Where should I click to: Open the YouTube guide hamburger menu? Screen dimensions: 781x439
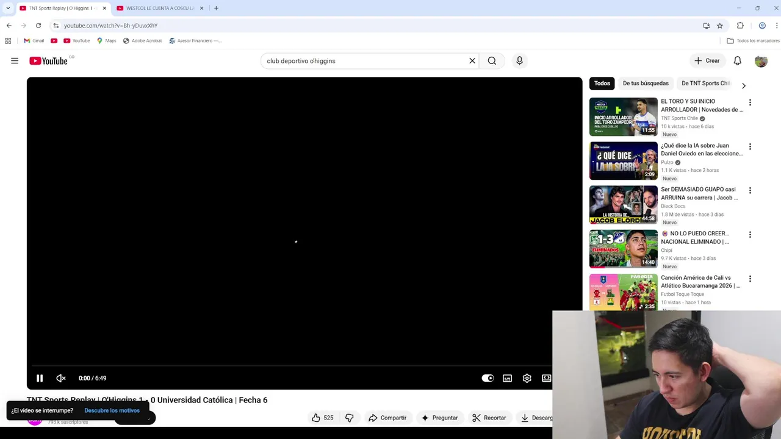15,61
